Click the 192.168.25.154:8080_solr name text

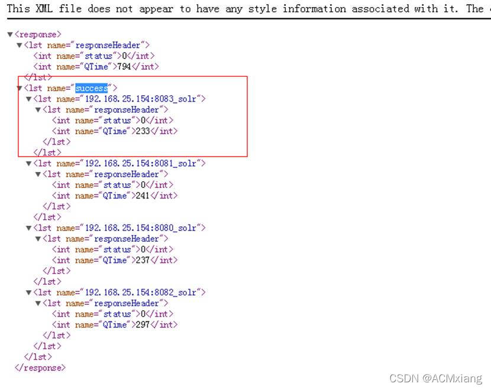141,228
